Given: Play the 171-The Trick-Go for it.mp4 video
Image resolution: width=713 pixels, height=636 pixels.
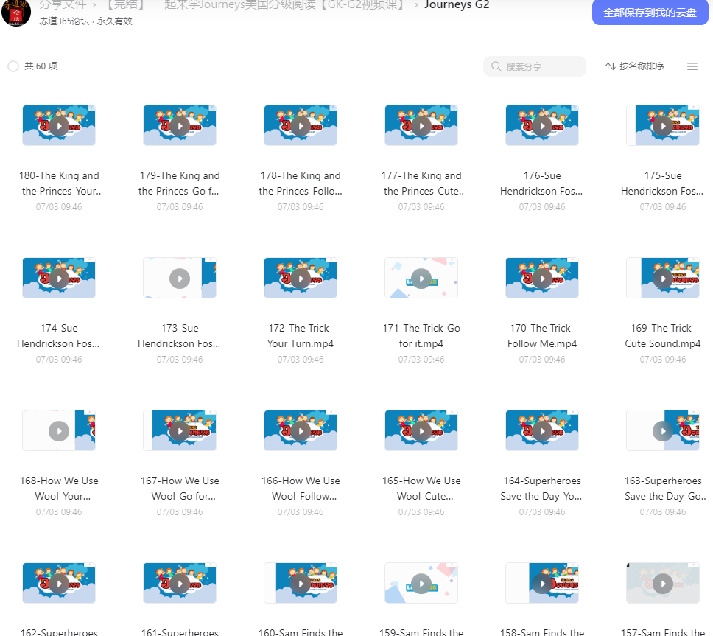Looking at the screenshot, I should pos(421,279).
